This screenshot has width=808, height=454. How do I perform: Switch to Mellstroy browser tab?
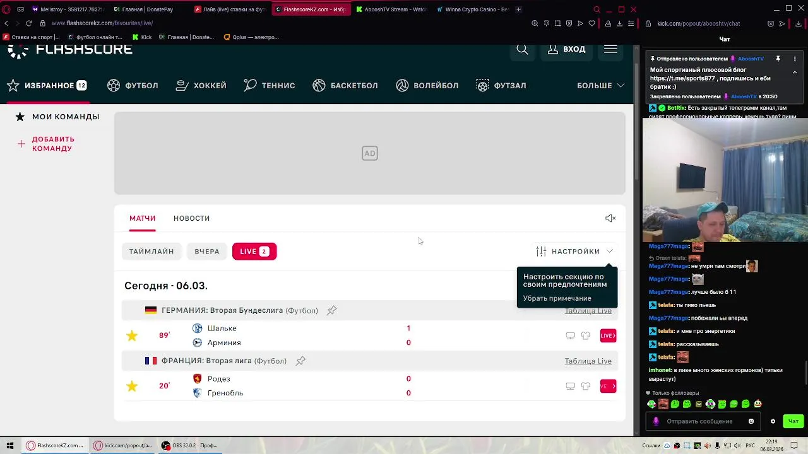tap(67, 9)
